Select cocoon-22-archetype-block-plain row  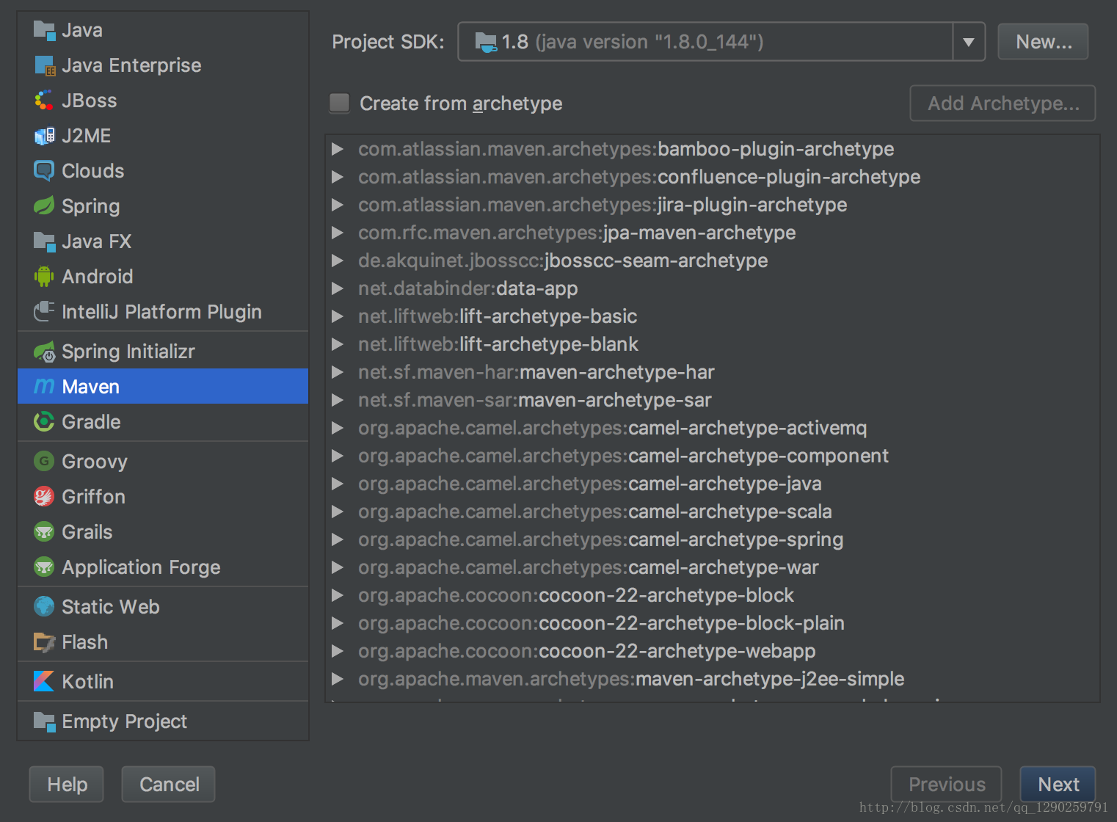712,623
